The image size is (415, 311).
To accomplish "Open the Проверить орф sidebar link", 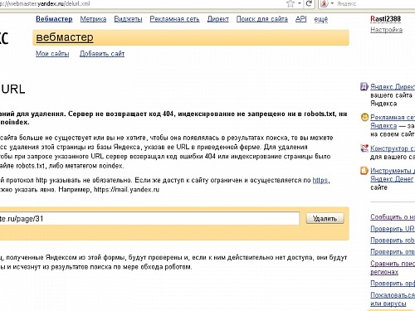I will tap(393, 284).
